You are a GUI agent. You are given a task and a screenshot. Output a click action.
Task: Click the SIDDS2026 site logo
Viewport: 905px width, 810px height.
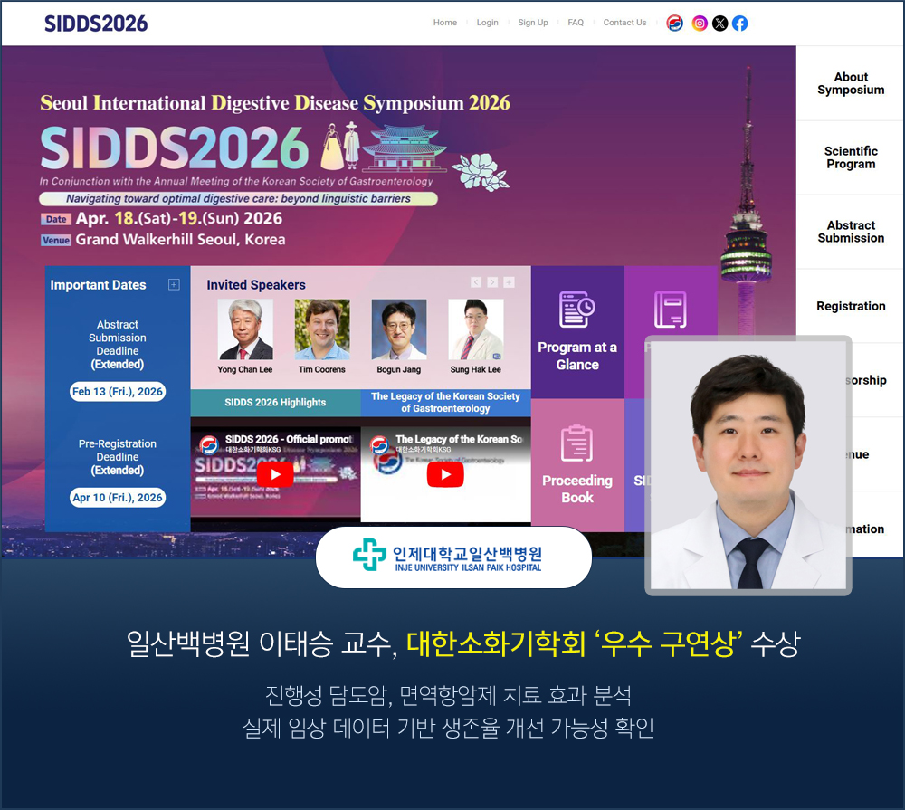96,24
